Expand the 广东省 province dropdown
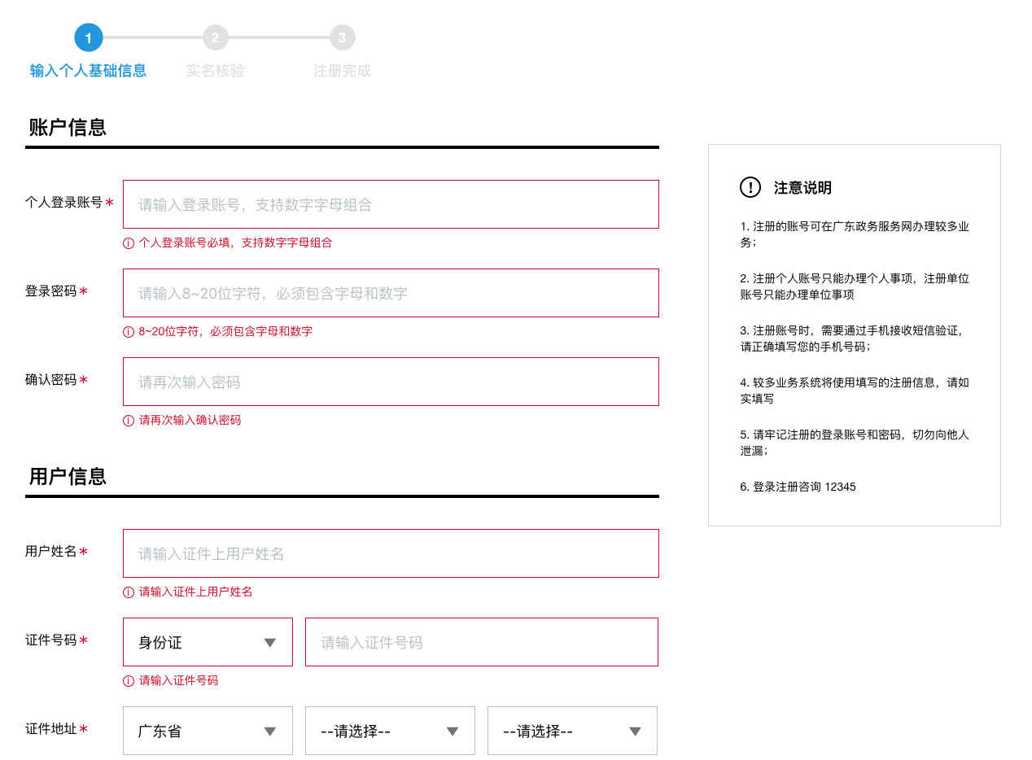 point(208,731)
